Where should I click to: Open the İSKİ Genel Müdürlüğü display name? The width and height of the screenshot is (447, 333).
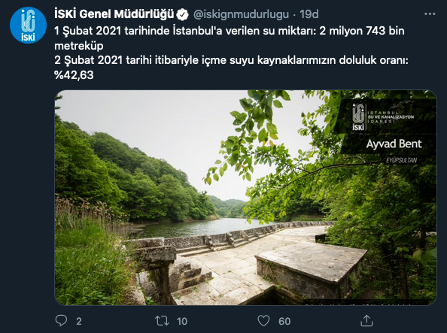pyautogui.click(x=114, y=14)
